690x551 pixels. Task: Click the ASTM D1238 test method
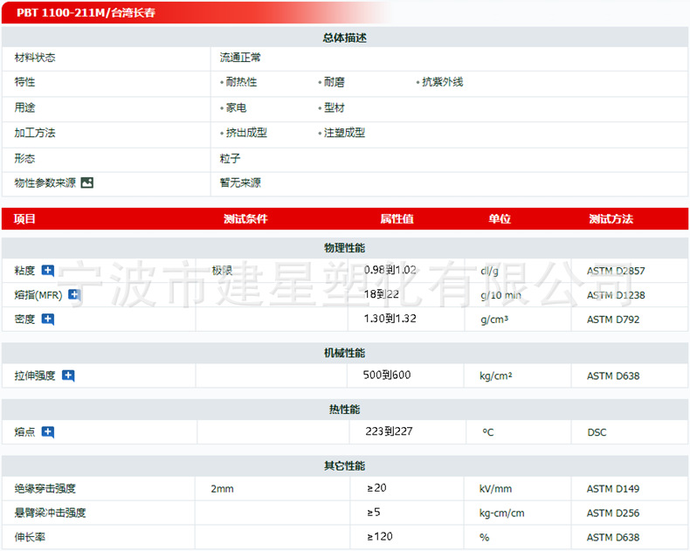[x=616, y=295]
